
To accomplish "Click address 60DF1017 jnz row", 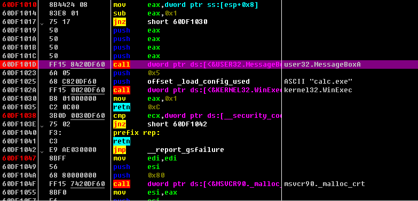I will (x=19, y=22).
